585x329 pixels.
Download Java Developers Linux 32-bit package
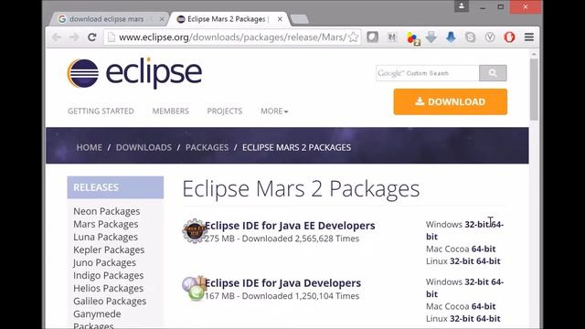pyautogui.click(x=462, y=319)
